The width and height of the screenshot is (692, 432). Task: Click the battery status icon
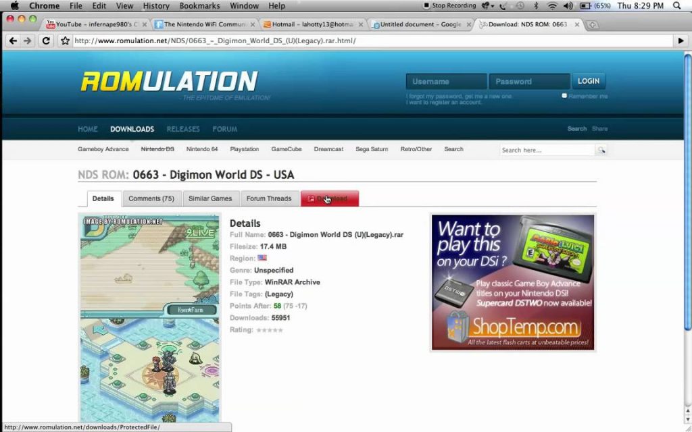585,5
